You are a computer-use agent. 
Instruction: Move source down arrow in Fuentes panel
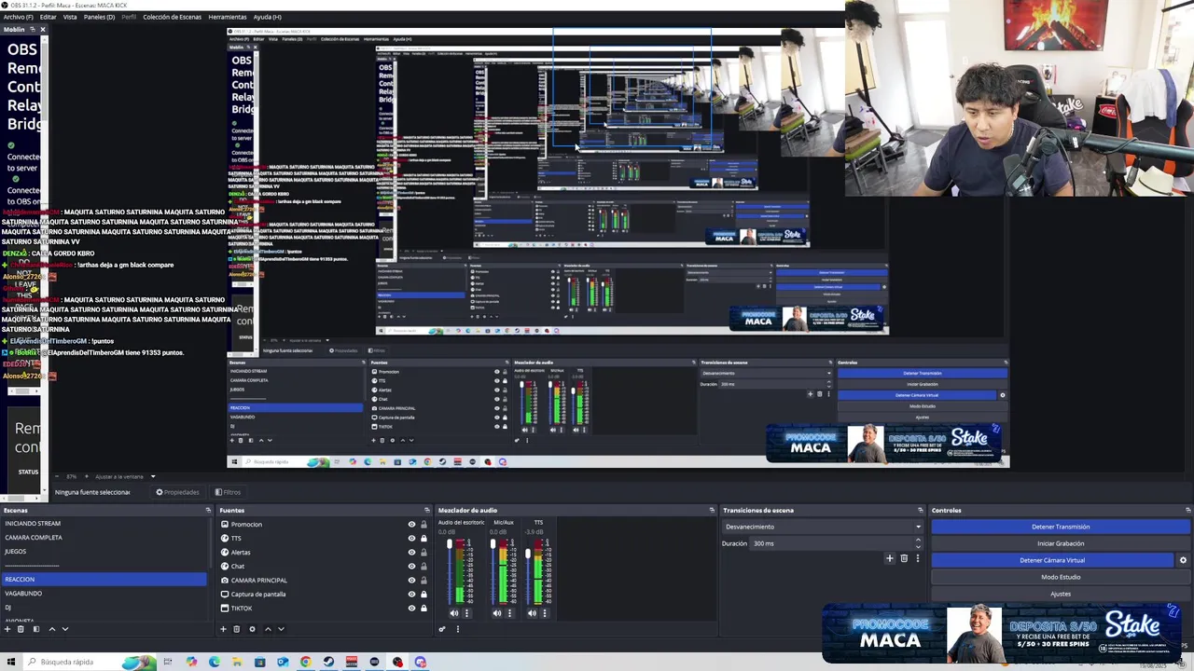(281, 629)
